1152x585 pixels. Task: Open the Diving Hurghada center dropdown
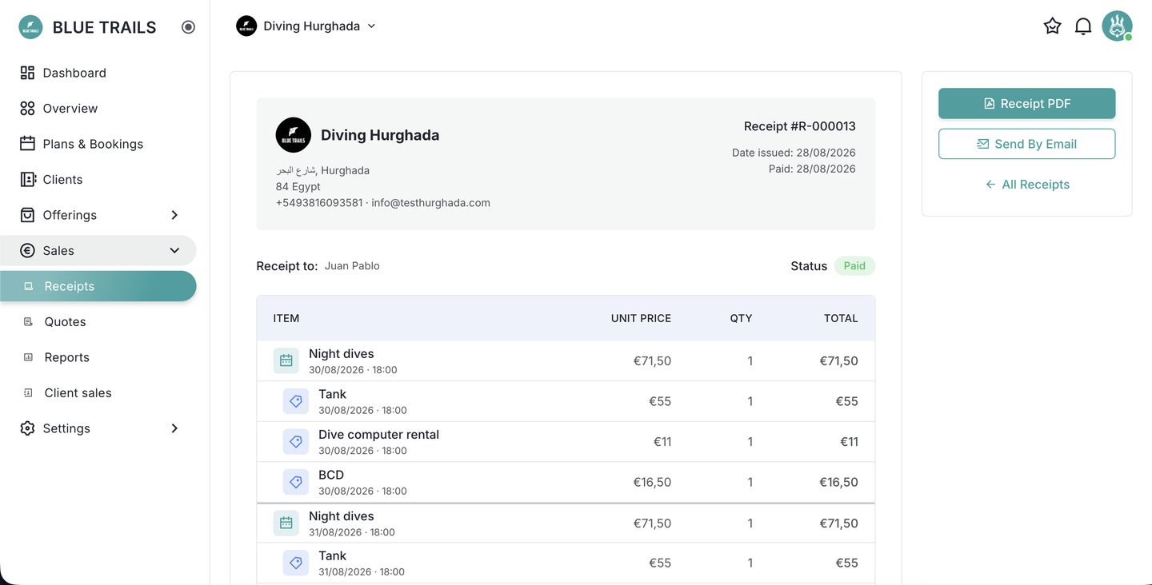[306, 26]
